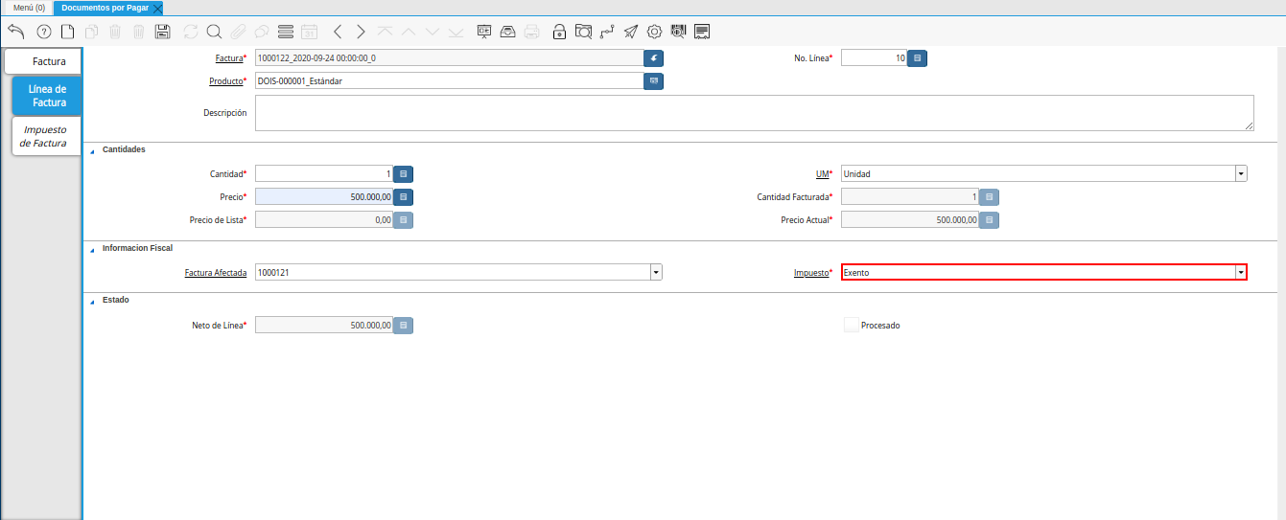
Task: Collapse the Cantidades section
Action: [x=93, y=150]
